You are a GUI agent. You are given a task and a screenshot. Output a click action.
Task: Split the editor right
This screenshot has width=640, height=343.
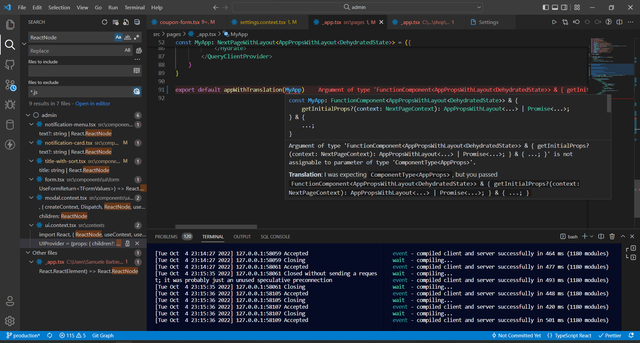[x=619, y=22]
